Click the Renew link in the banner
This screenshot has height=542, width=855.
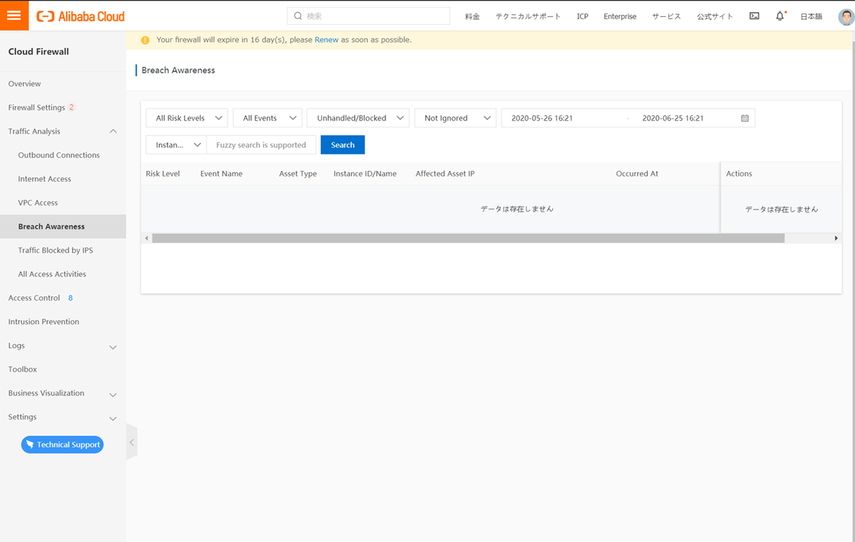[326, 40]
